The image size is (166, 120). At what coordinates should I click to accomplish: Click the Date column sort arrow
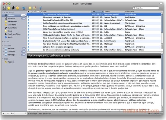[x=103, y=12]
